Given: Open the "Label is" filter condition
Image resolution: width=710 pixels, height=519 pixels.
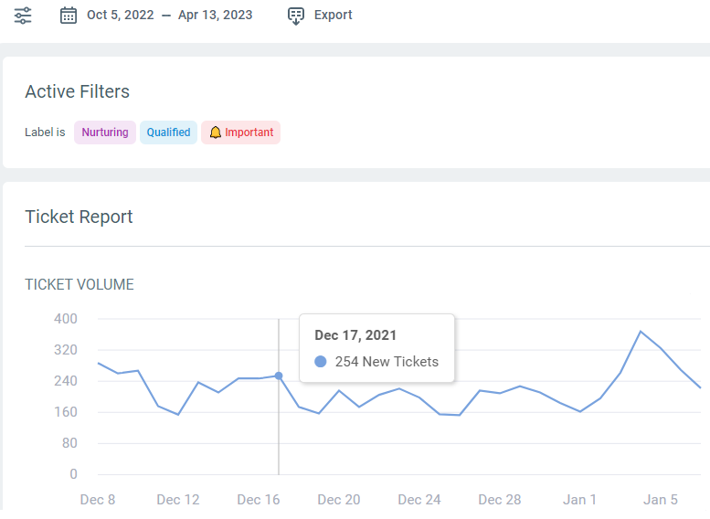Looking at the screenshot, I should pos(45,132).
